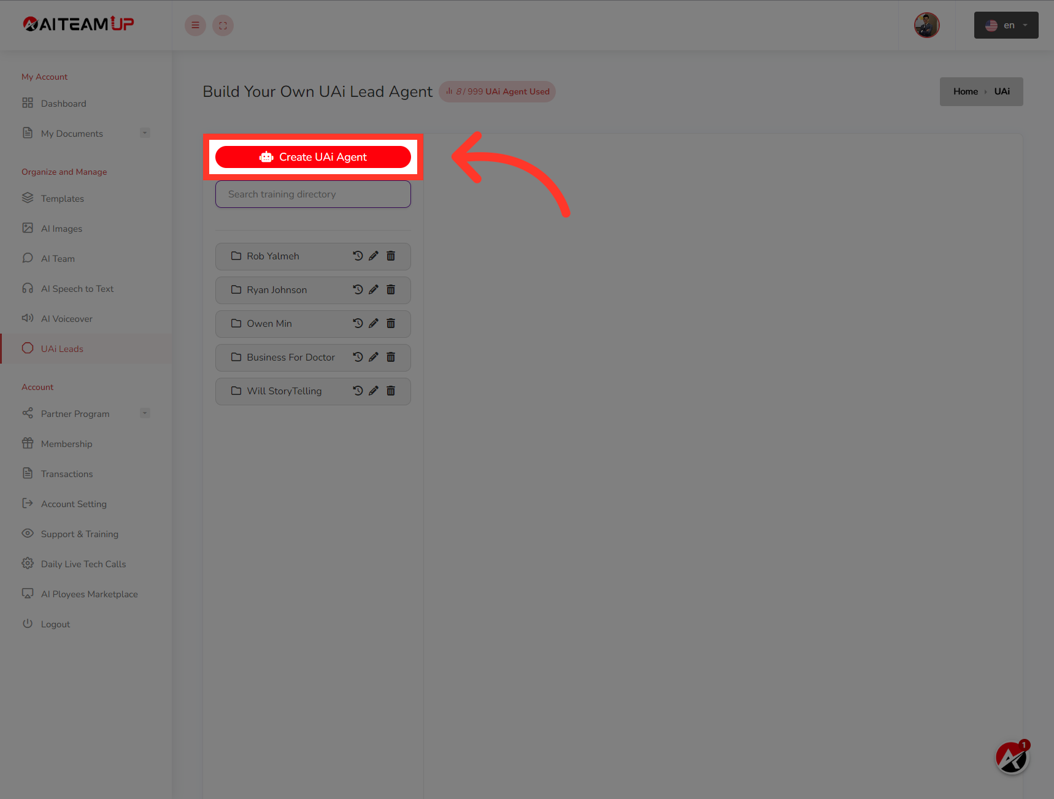1054x799 pixels.
Task: Click UAi in the breadcrumb
Action: tap(1002, 91)
